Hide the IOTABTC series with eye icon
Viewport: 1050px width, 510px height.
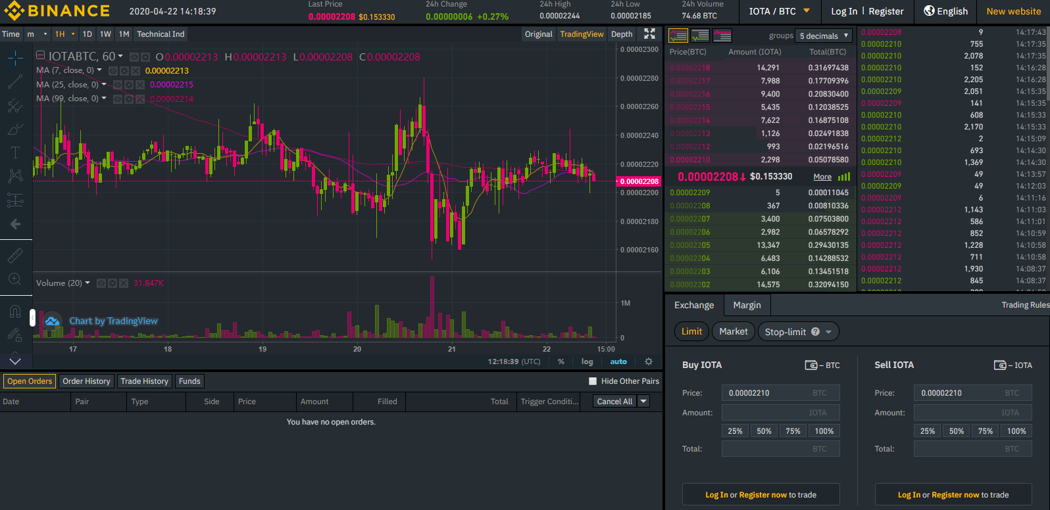click(x=134, y=57)
